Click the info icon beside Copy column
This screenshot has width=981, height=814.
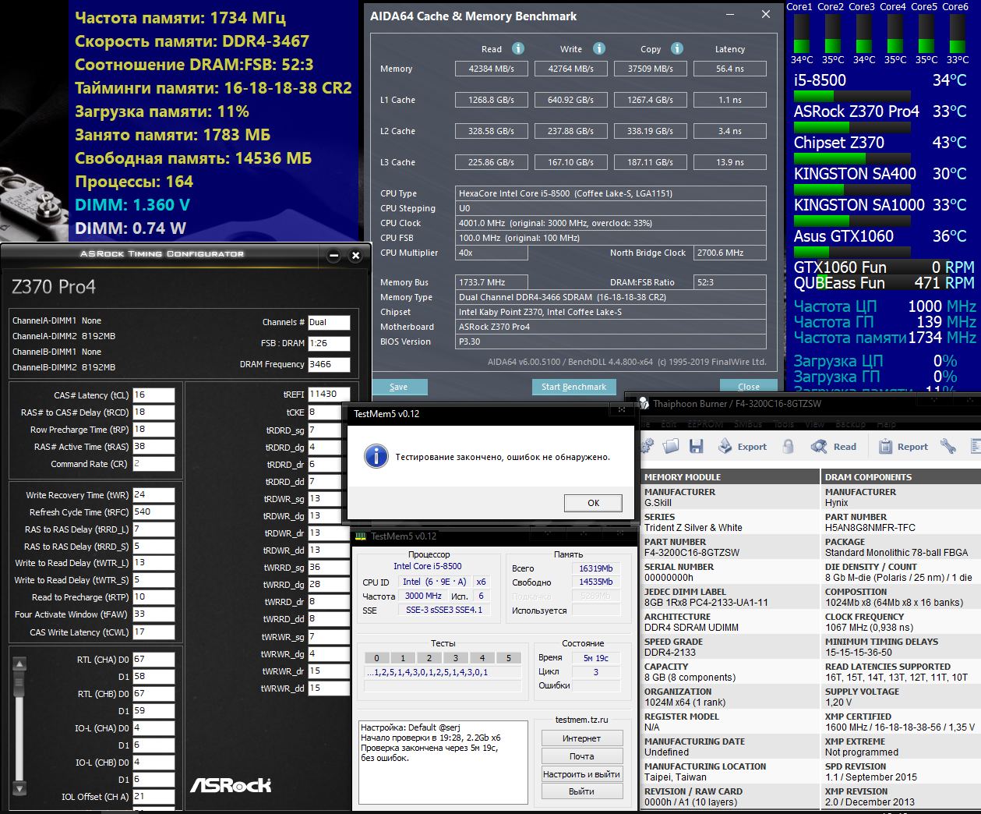(x=677, y=48)
